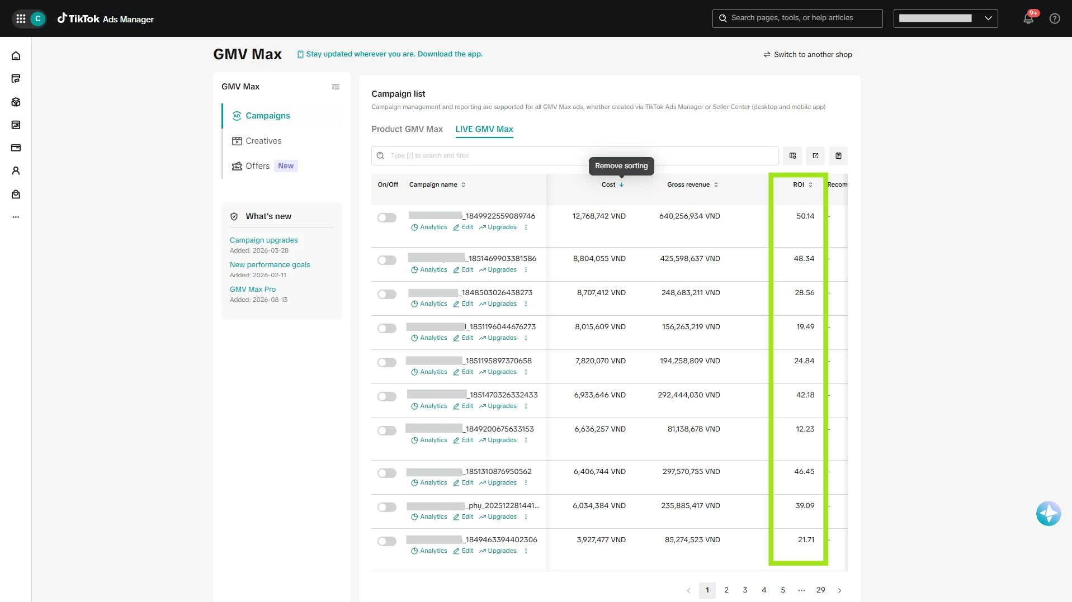
Task: Open the floating AI assistant button
Action: 1048,513
